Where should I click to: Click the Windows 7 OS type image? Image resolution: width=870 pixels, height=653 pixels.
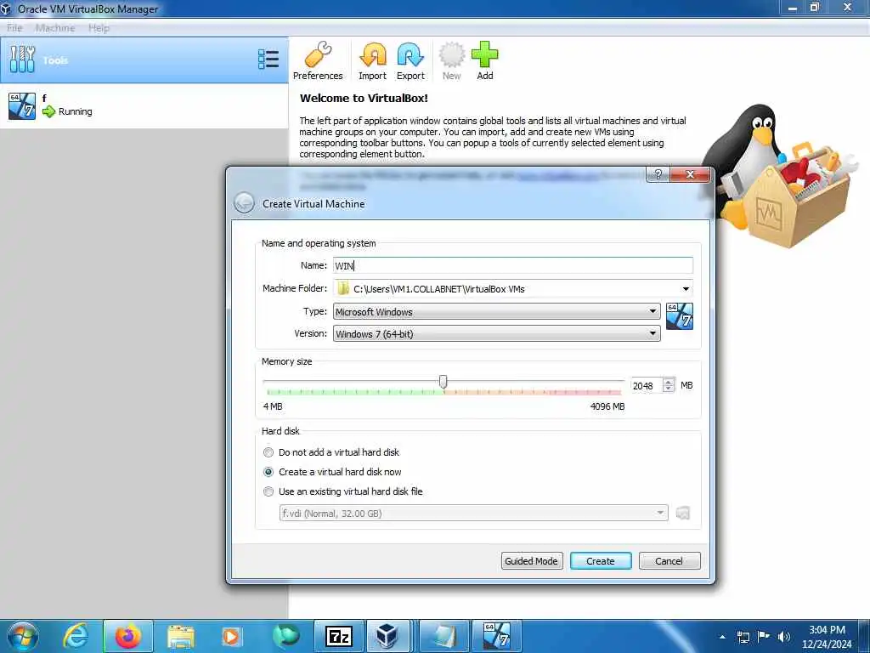[680, 316]
